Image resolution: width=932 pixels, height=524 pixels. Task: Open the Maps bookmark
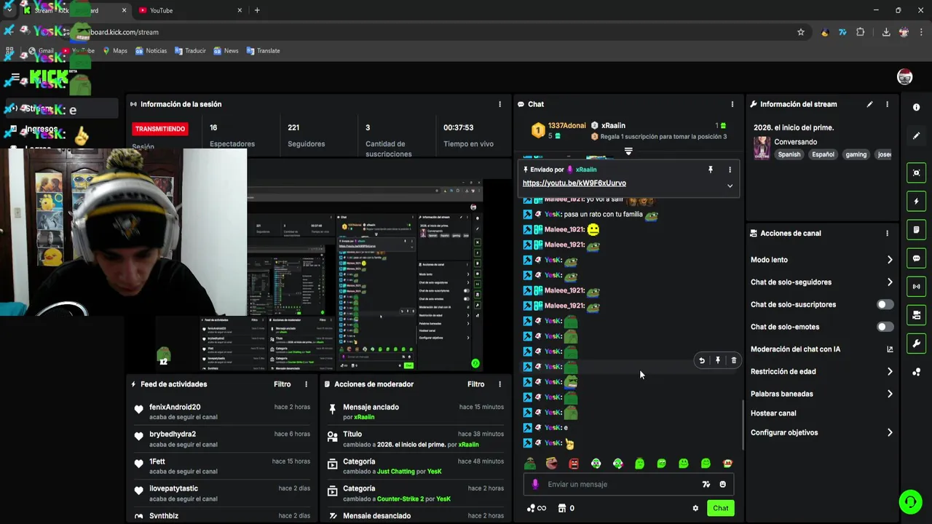tap(114, 51)
